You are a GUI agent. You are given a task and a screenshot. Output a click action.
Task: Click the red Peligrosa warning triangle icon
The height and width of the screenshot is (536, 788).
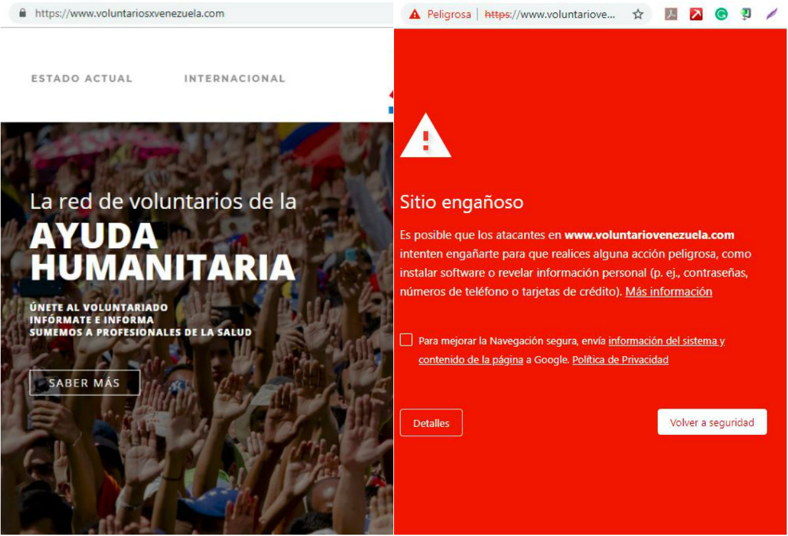point(414,14)
